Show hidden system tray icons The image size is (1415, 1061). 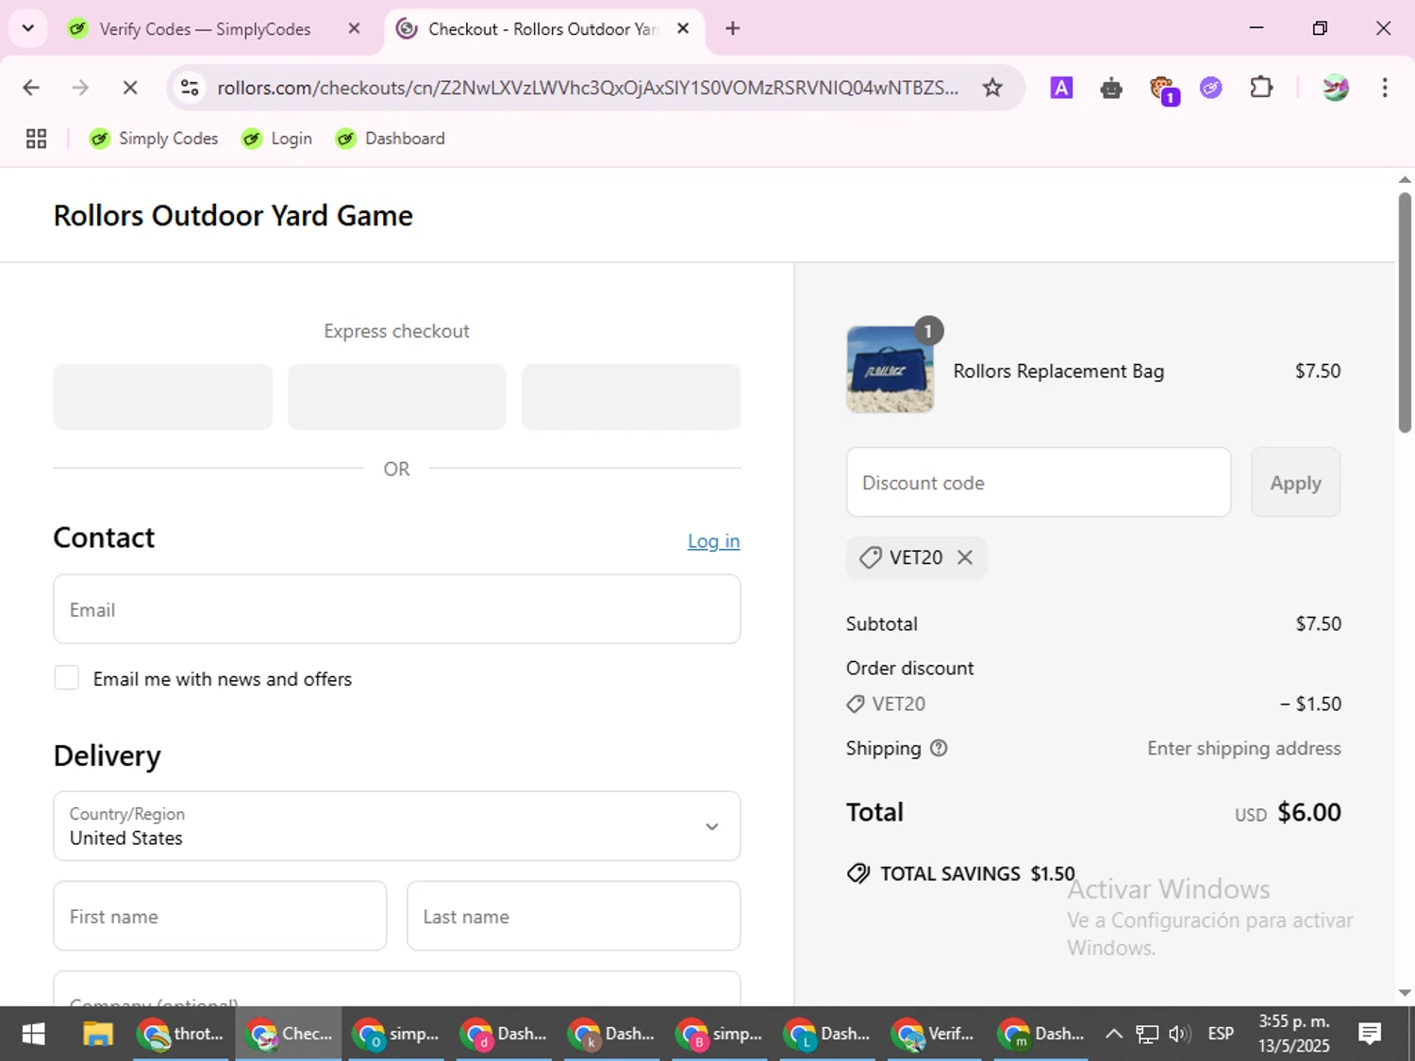(x=1114, y=1035)
